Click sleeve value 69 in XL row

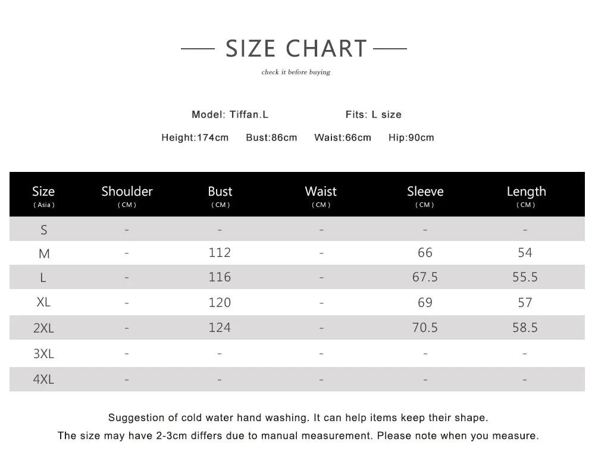425,302
